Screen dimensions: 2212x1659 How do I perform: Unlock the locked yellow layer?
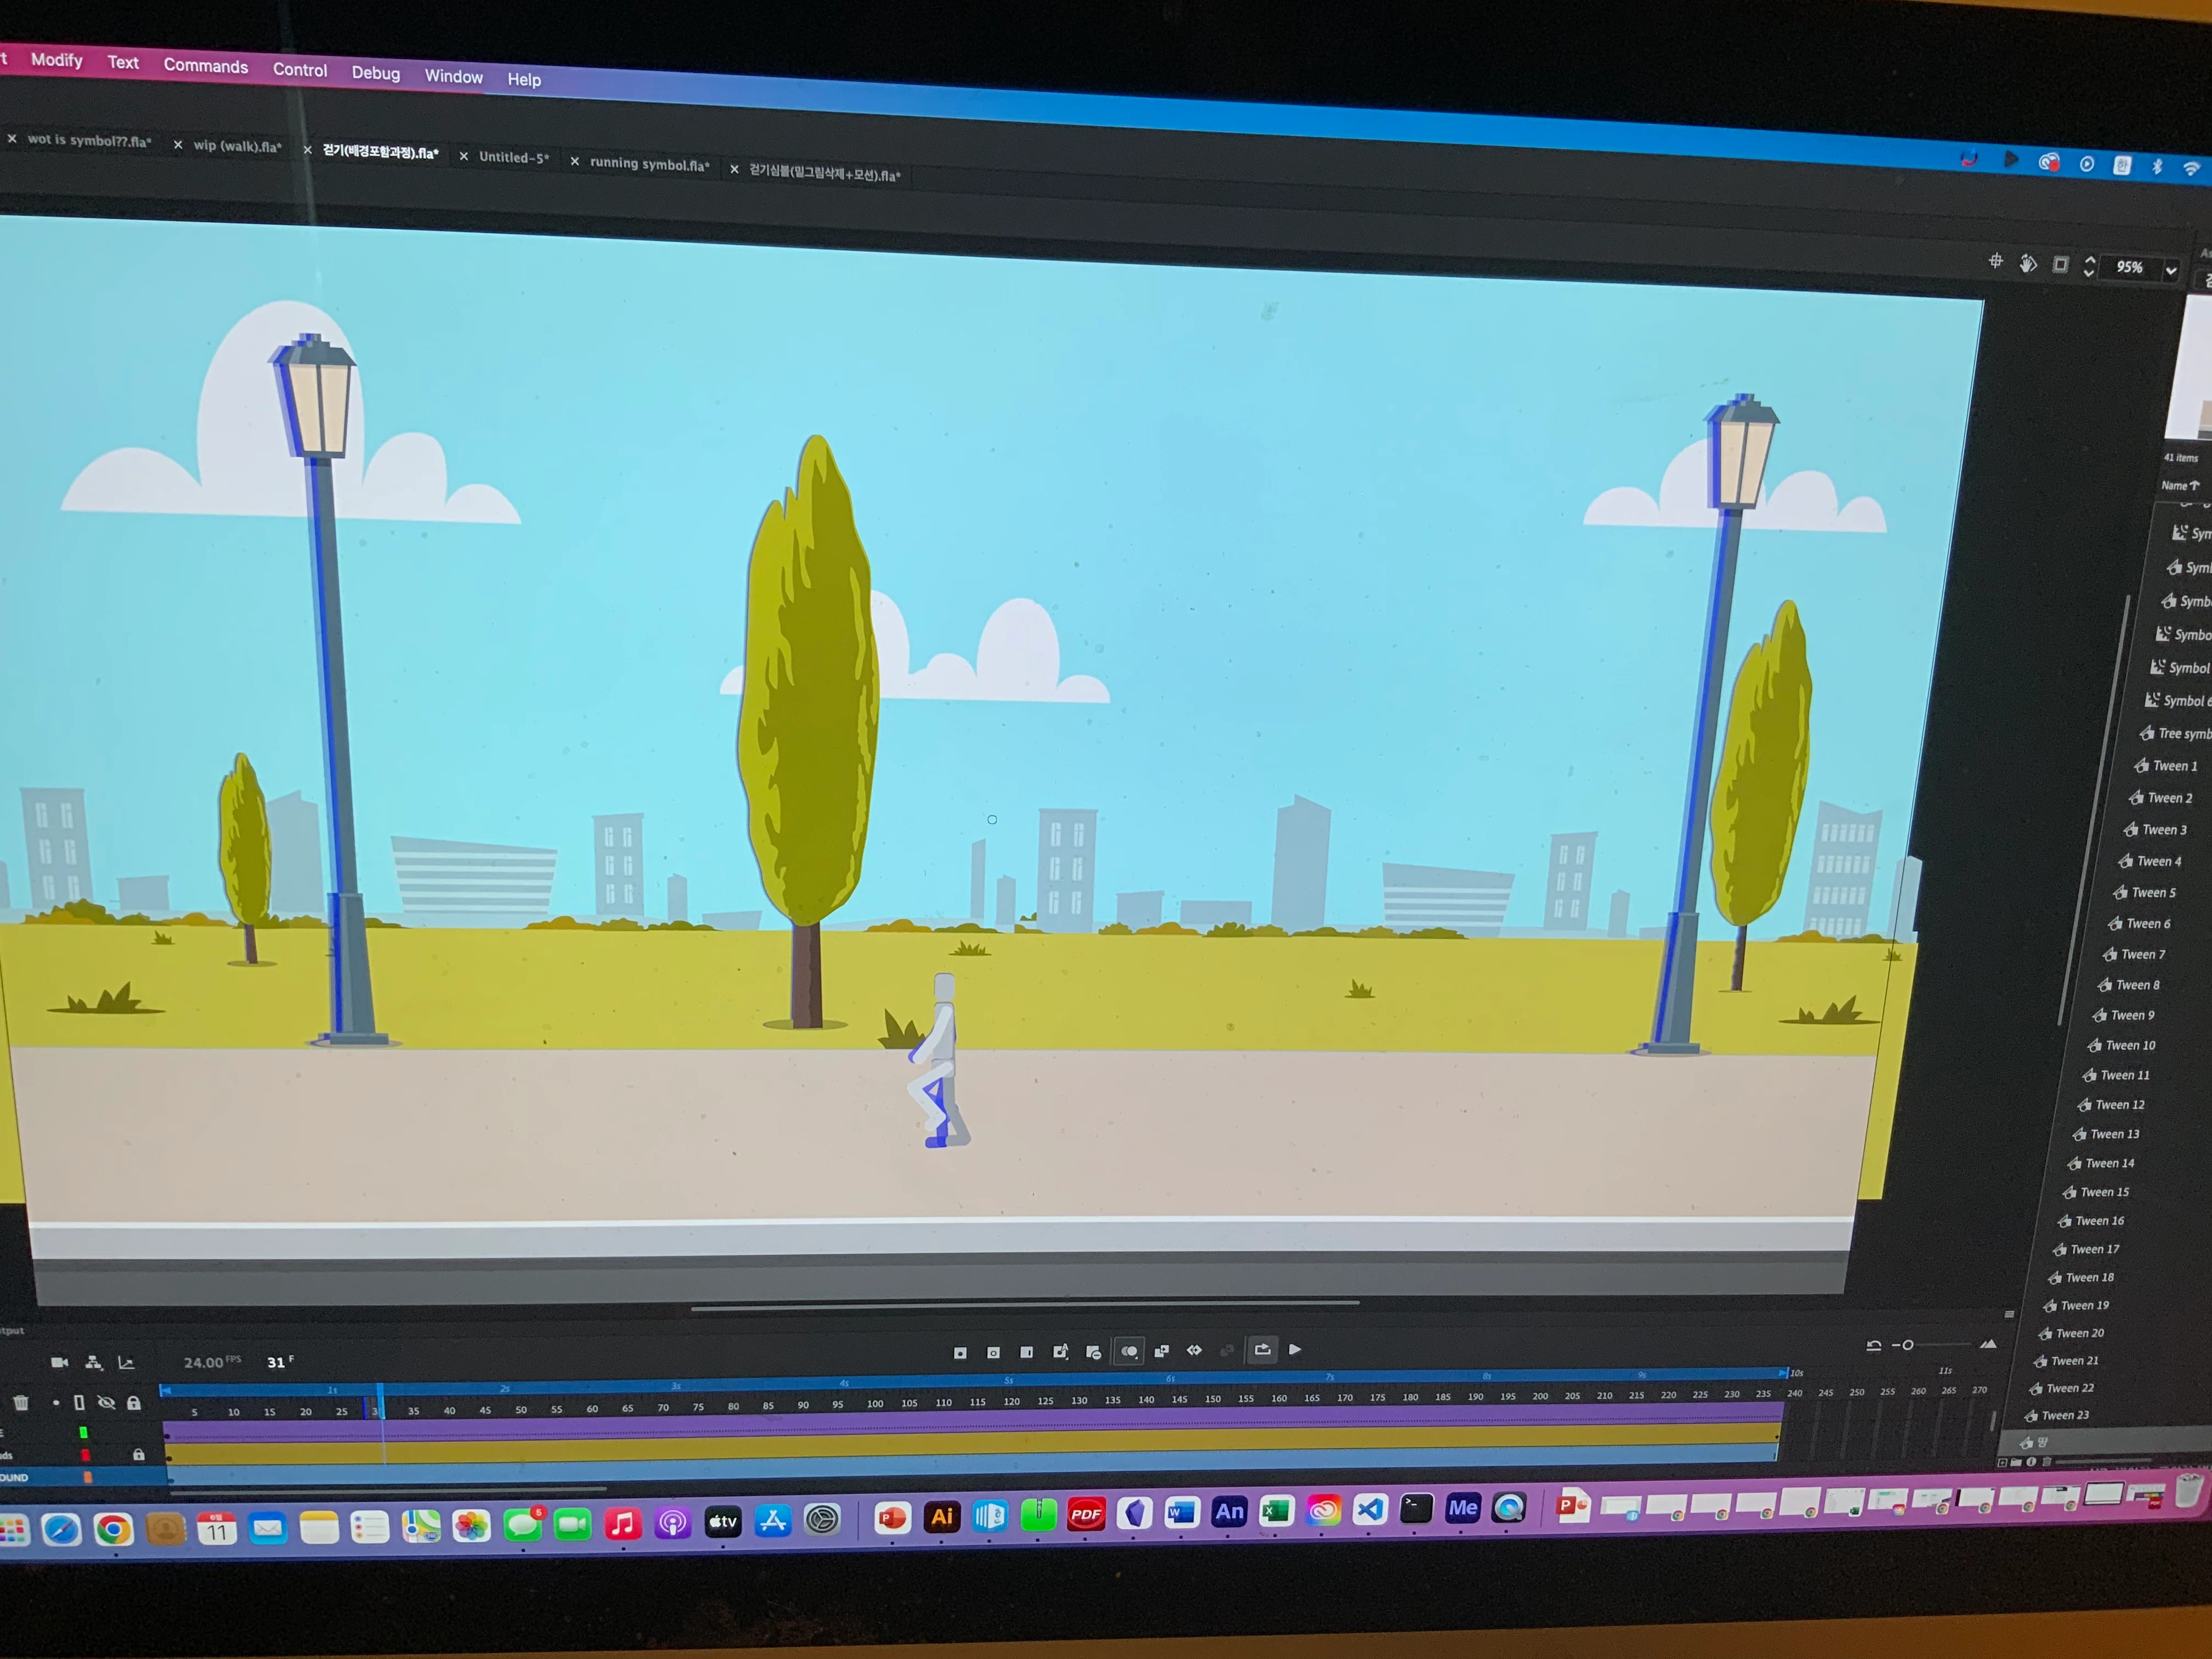point(138,1454)
